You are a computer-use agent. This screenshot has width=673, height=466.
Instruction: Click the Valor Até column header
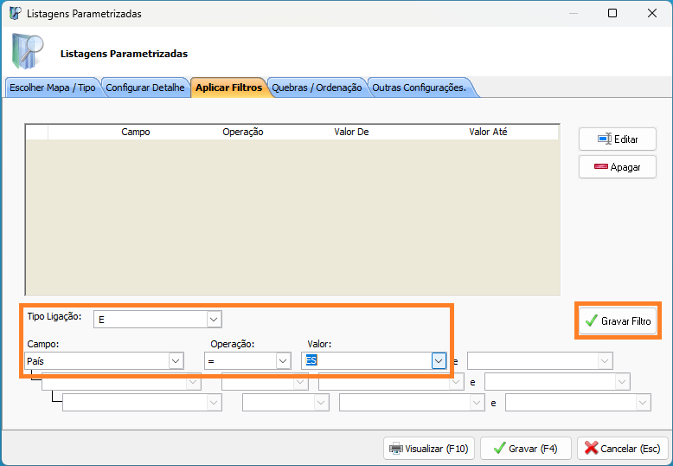tap(487, 132)
